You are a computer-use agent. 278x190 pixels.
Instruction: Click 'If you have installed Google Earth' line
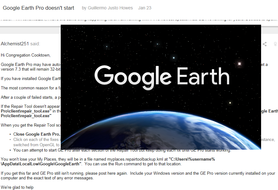(x=31, y=78)
